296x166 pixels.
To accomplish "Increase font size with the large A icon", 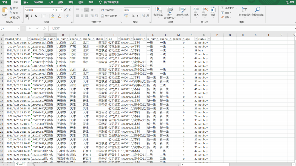I will point(65,10).
